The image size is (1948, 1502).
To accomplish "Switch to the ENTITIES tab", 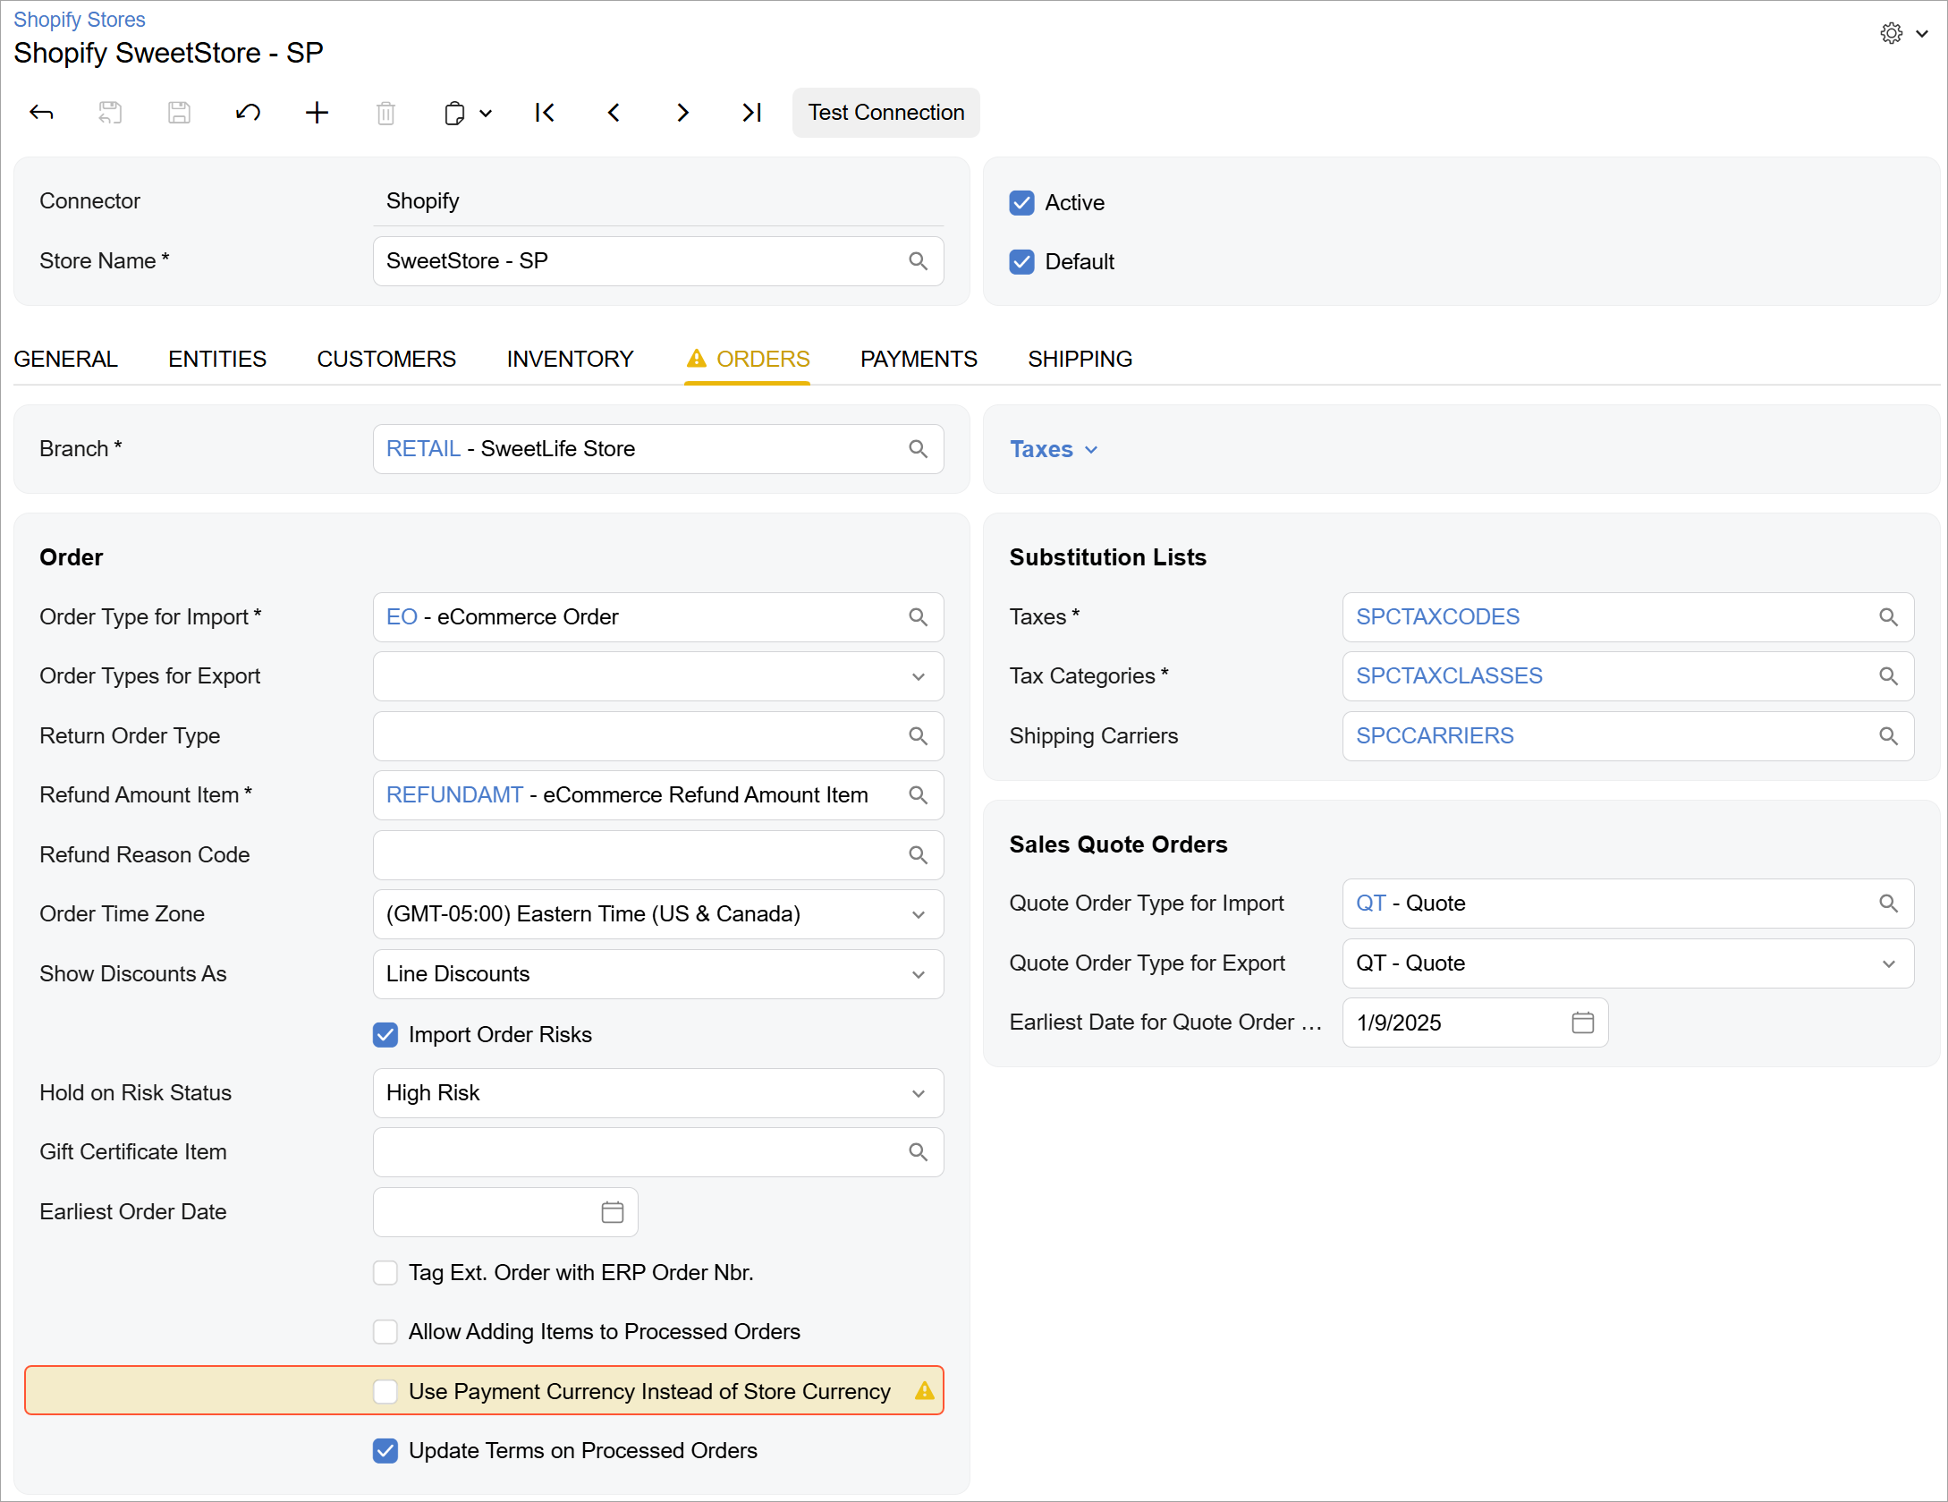I will click(217, 360).
